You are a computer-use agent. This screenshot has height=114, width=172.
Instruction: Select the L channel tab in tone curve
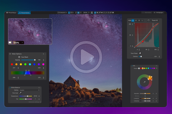click(x=142, y=20)
